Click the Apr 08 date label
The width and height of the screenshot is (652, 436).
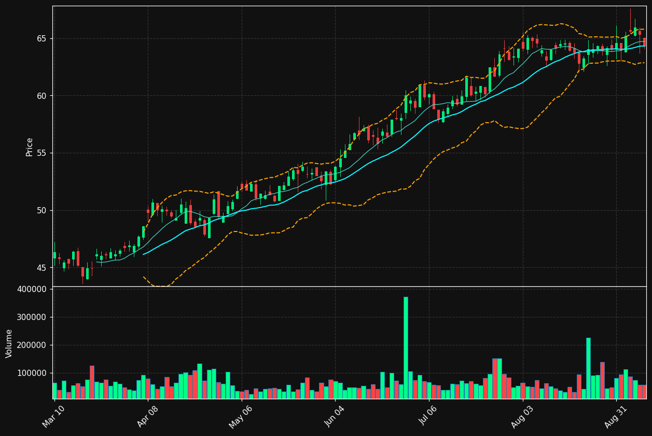pos(148,417)
